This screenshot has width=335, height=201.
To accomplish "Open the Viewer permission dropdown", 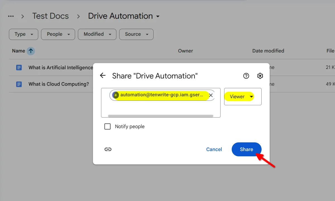I will [242, 96].
